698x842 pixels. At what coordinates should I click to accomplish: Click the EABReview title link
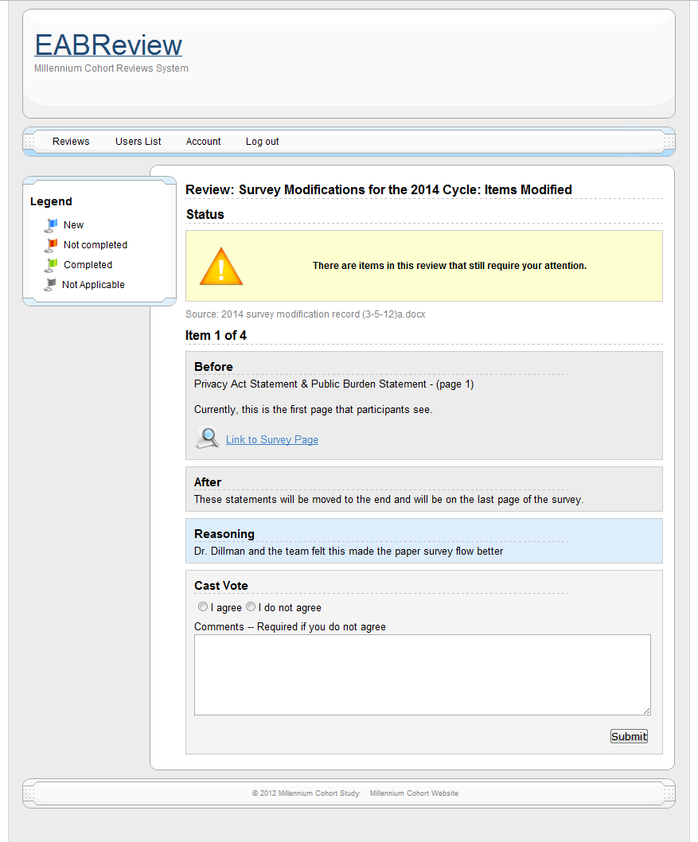click(108, 45)
